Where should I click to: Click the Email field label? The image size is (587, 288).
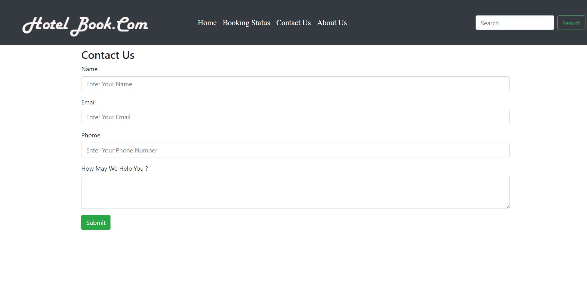coord(88,102)
